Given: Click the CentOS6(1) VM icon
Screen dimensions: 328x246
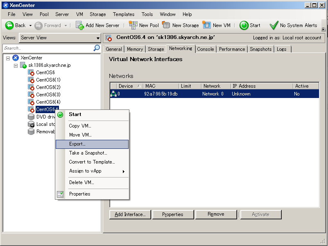Looking at the screenshot, I should click(31, 80).
